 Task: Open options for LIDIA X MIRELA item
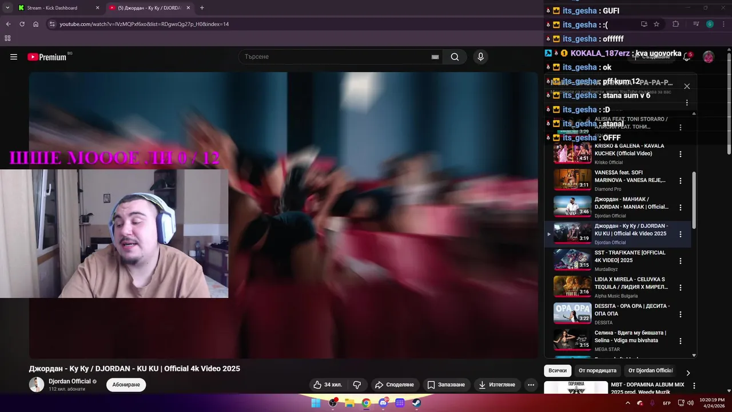click(681, 287)
